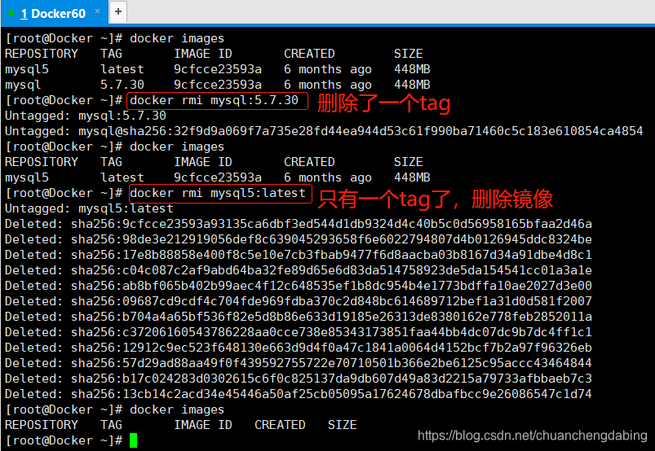Viewport: 655px width, 451px height.
Task: Click the green connection status dot on Docker60 tab
Action: pos(11,13)
